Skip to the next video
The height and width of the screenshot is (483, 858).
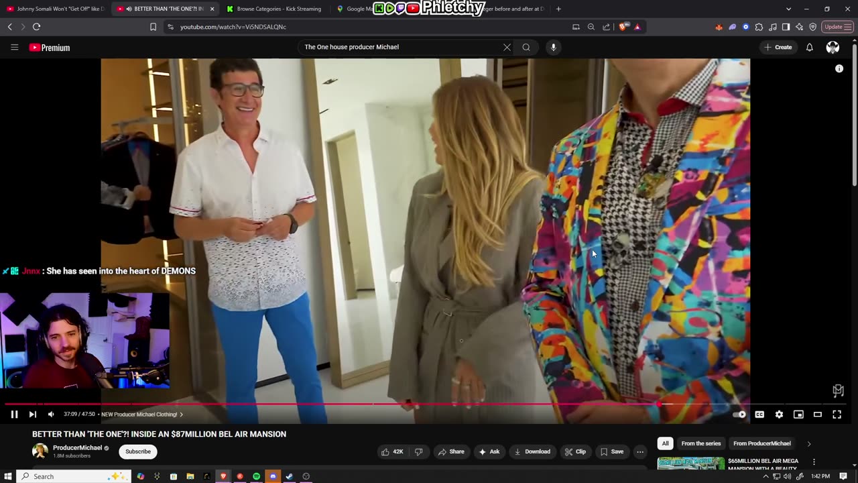tap(32, 415)
